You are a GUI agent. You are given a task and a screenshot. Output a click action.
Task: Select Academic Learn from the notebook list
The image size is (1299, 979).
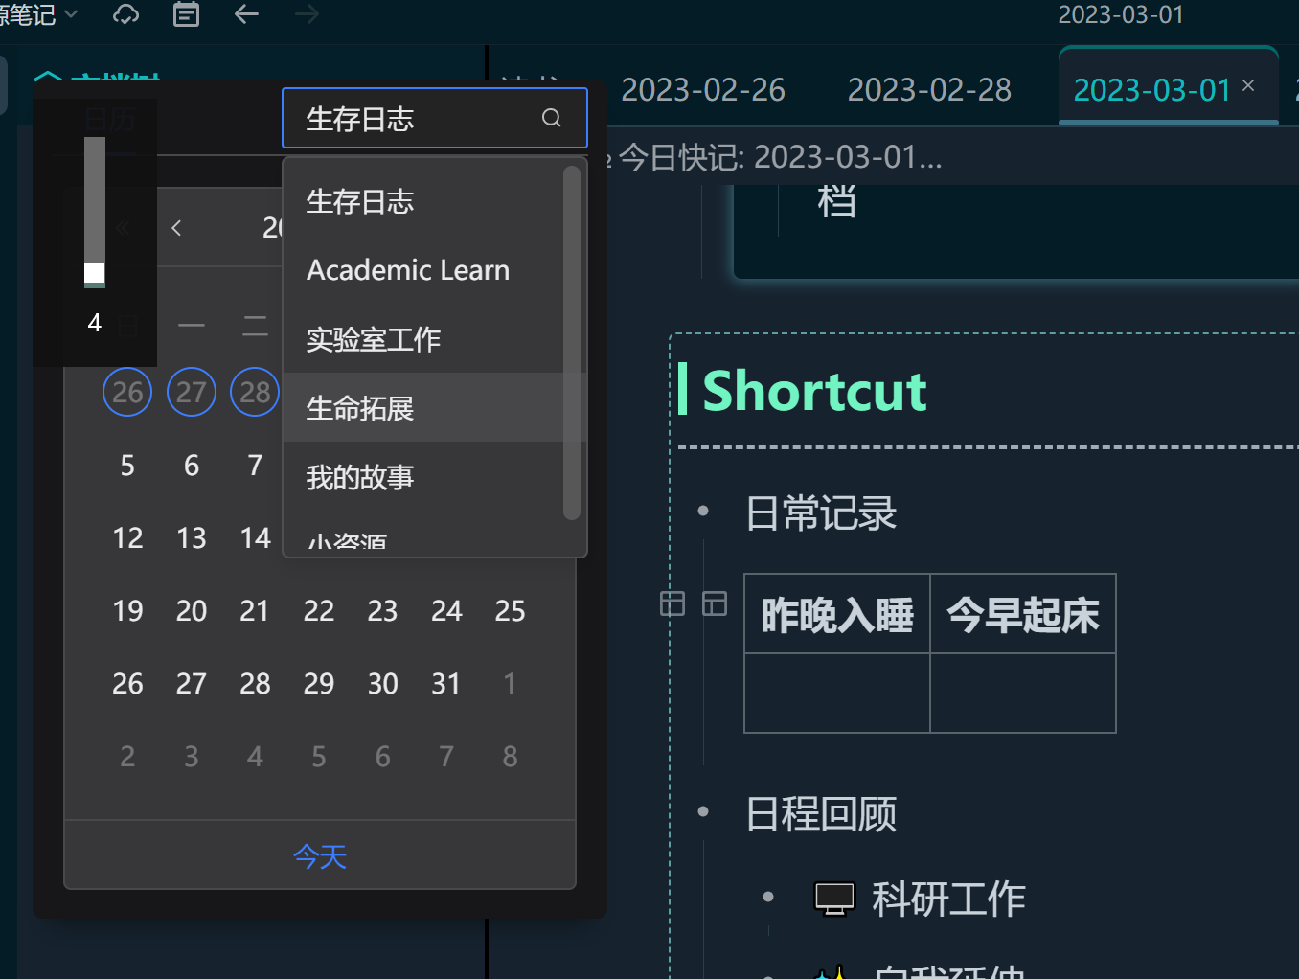tap(407, 269)
